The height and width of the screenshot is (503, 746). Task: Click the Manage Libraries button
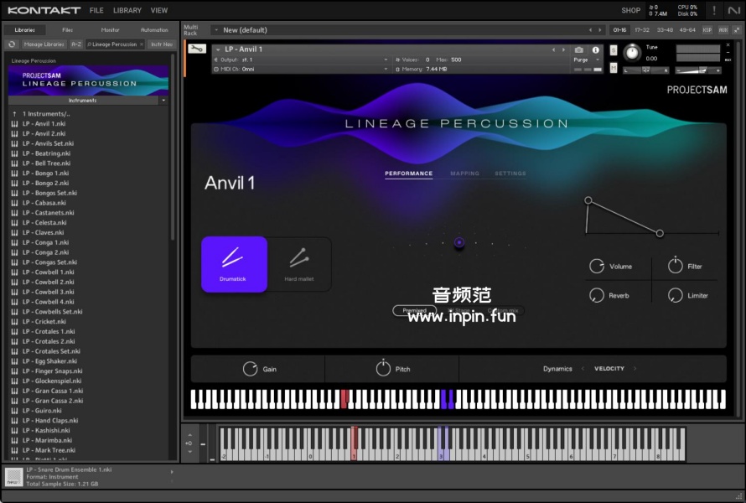pyautogui.click(x=44, y=44)
